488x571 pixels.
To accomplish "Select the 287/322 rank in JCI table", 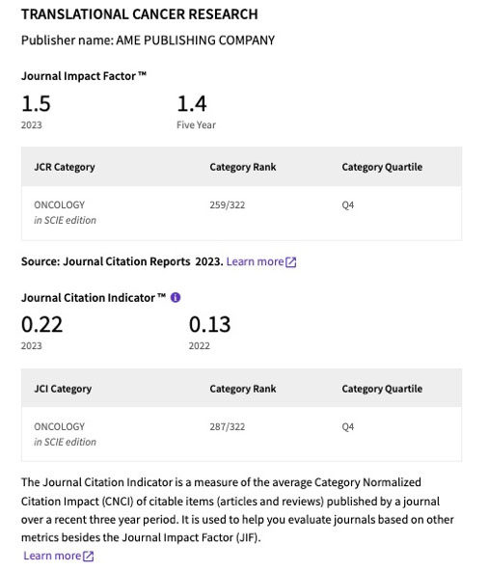I will pyautogui.click(x=228, y=426).
